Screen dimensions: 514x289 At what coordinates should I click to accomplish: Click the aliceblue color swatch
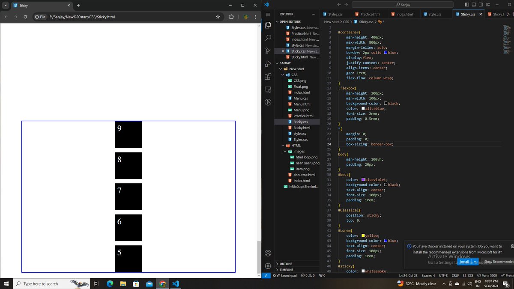(364, 109)
